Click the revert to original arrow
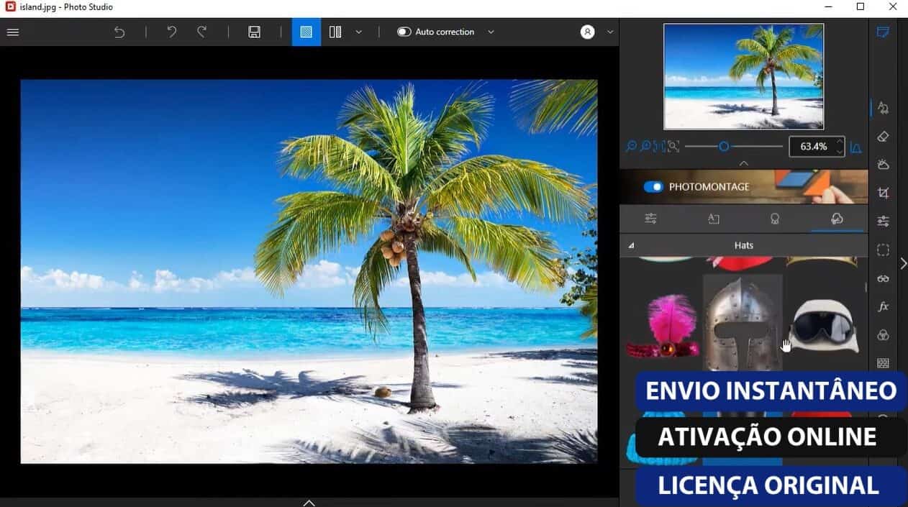 tap(119, 32)
